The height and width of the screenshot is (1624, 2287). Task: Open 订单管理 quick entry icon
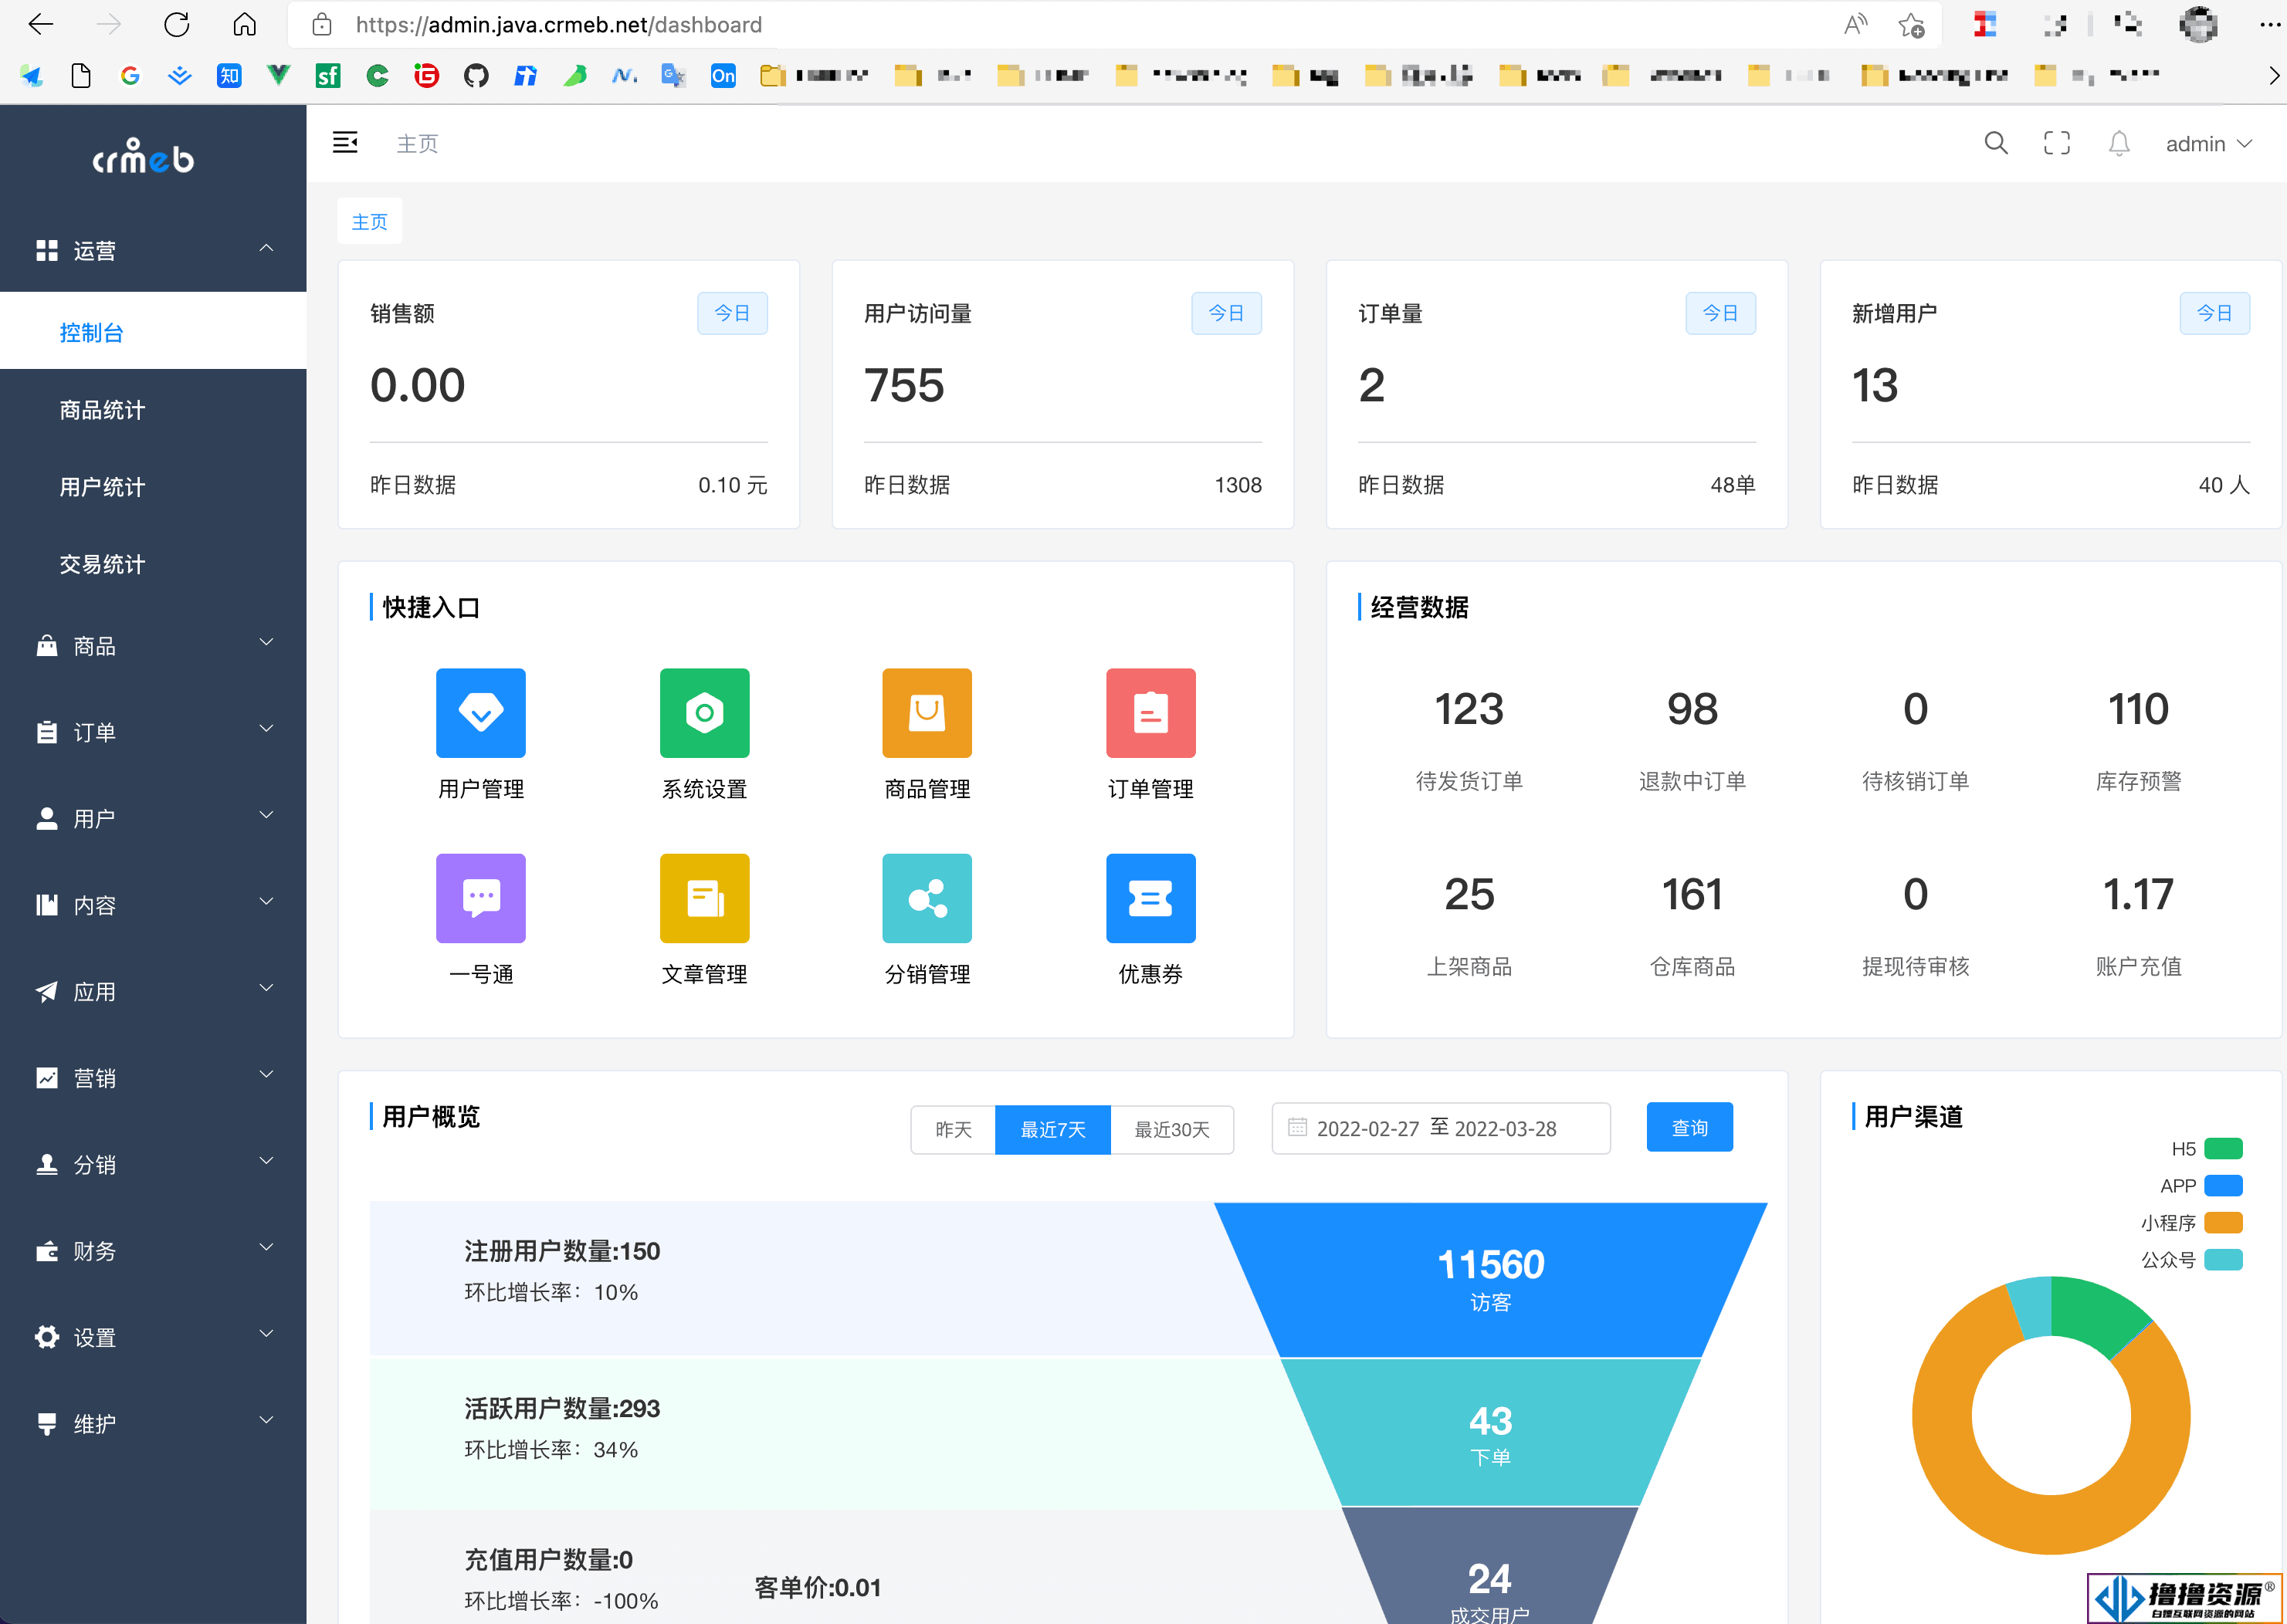(x=1150, y=712)
